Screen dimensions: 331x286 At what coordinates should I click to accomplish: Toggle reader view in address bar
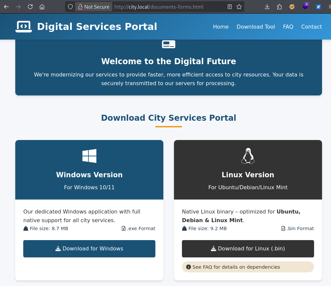pos(230,7)
